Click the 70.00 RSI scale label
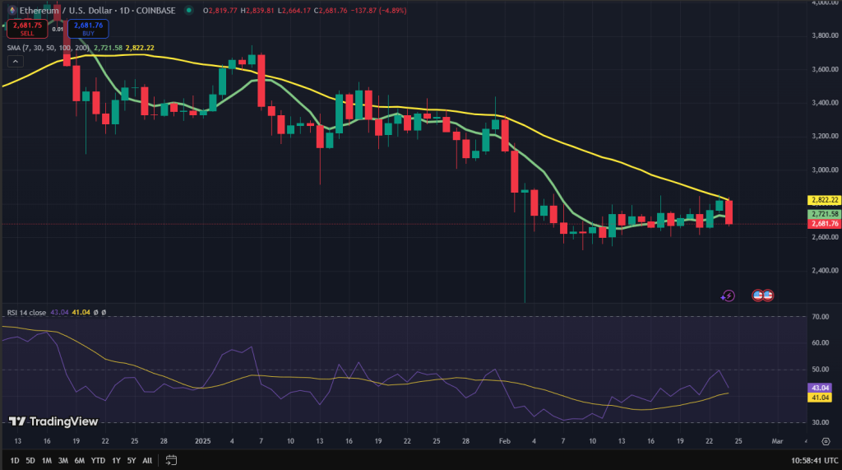This screenshot has width=842, height=470. [x=820, y=317]
